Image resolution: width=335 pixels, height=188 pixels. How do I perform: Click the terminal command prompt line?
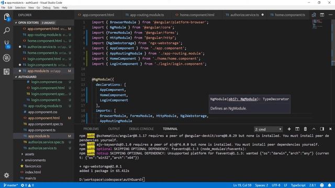pos(112,180)
